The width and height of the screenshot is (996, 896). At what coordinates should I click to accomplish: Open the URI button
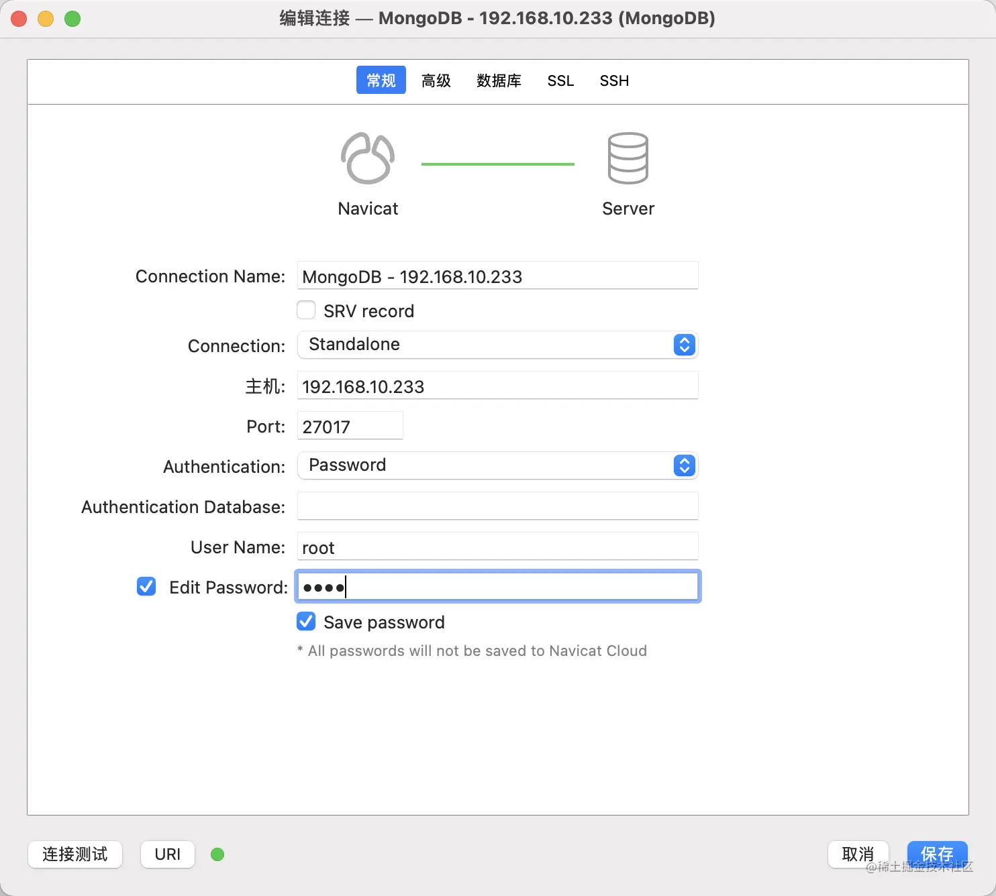tap(168, 854)
